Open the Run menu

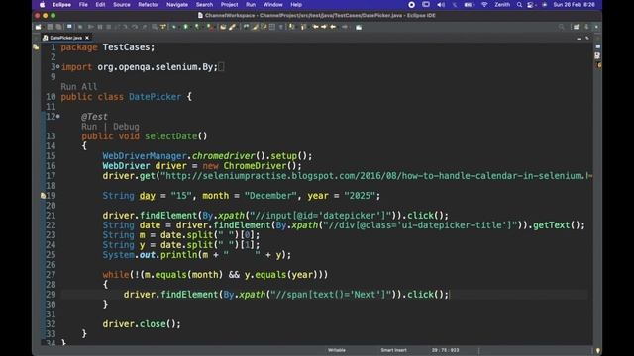251,4
